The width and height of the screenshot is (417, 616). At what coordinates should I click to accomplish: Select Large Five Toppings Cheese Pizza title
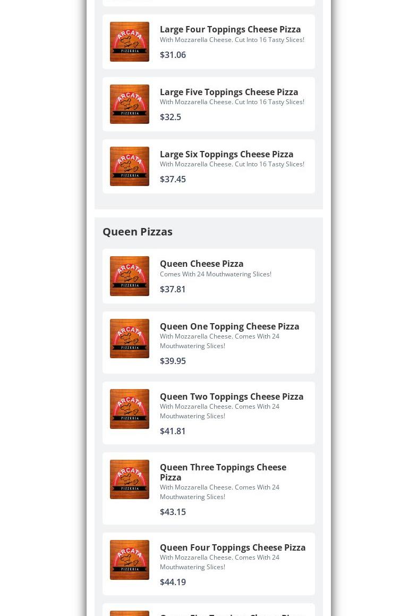coord(229,92)
